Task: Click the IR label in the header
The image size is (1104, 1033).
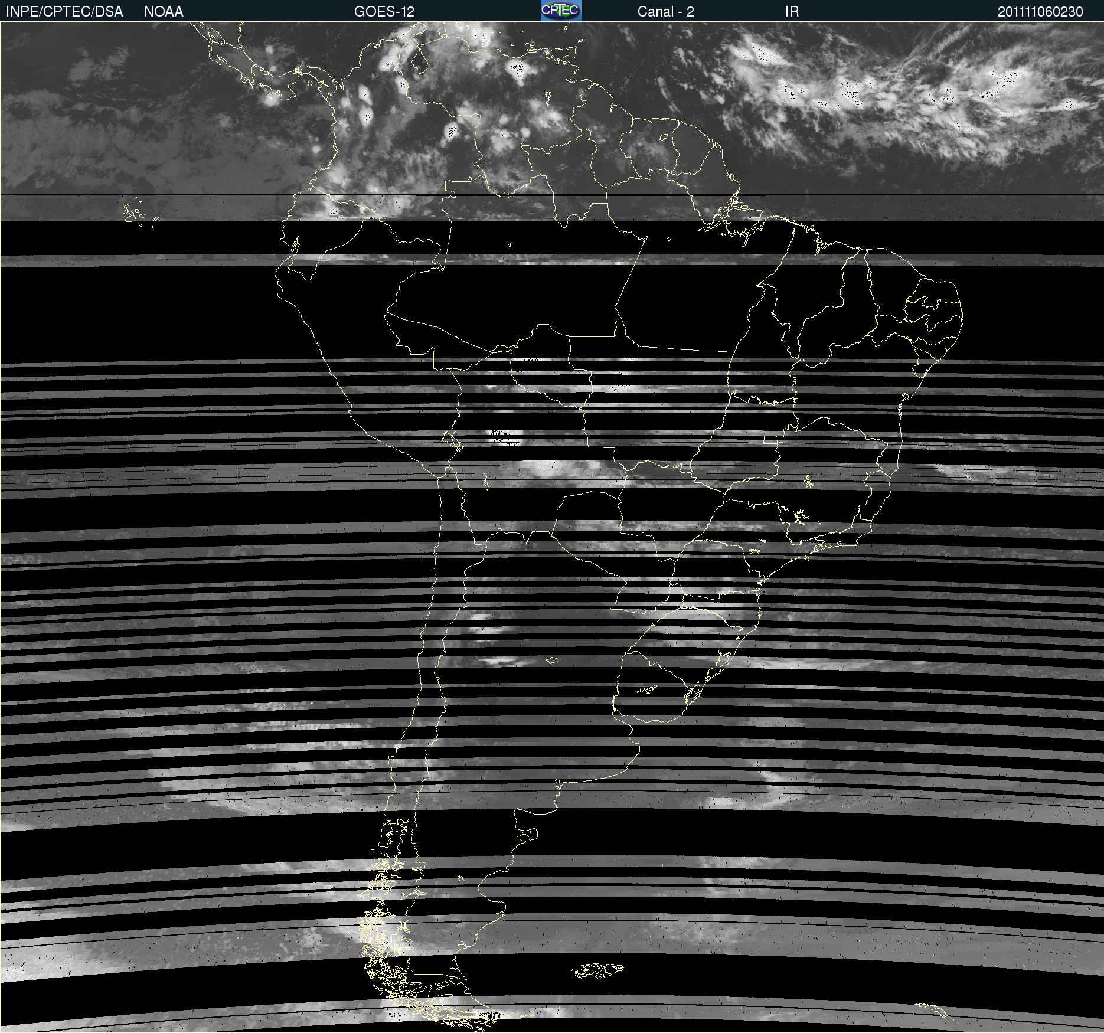Action: (792, 12)
